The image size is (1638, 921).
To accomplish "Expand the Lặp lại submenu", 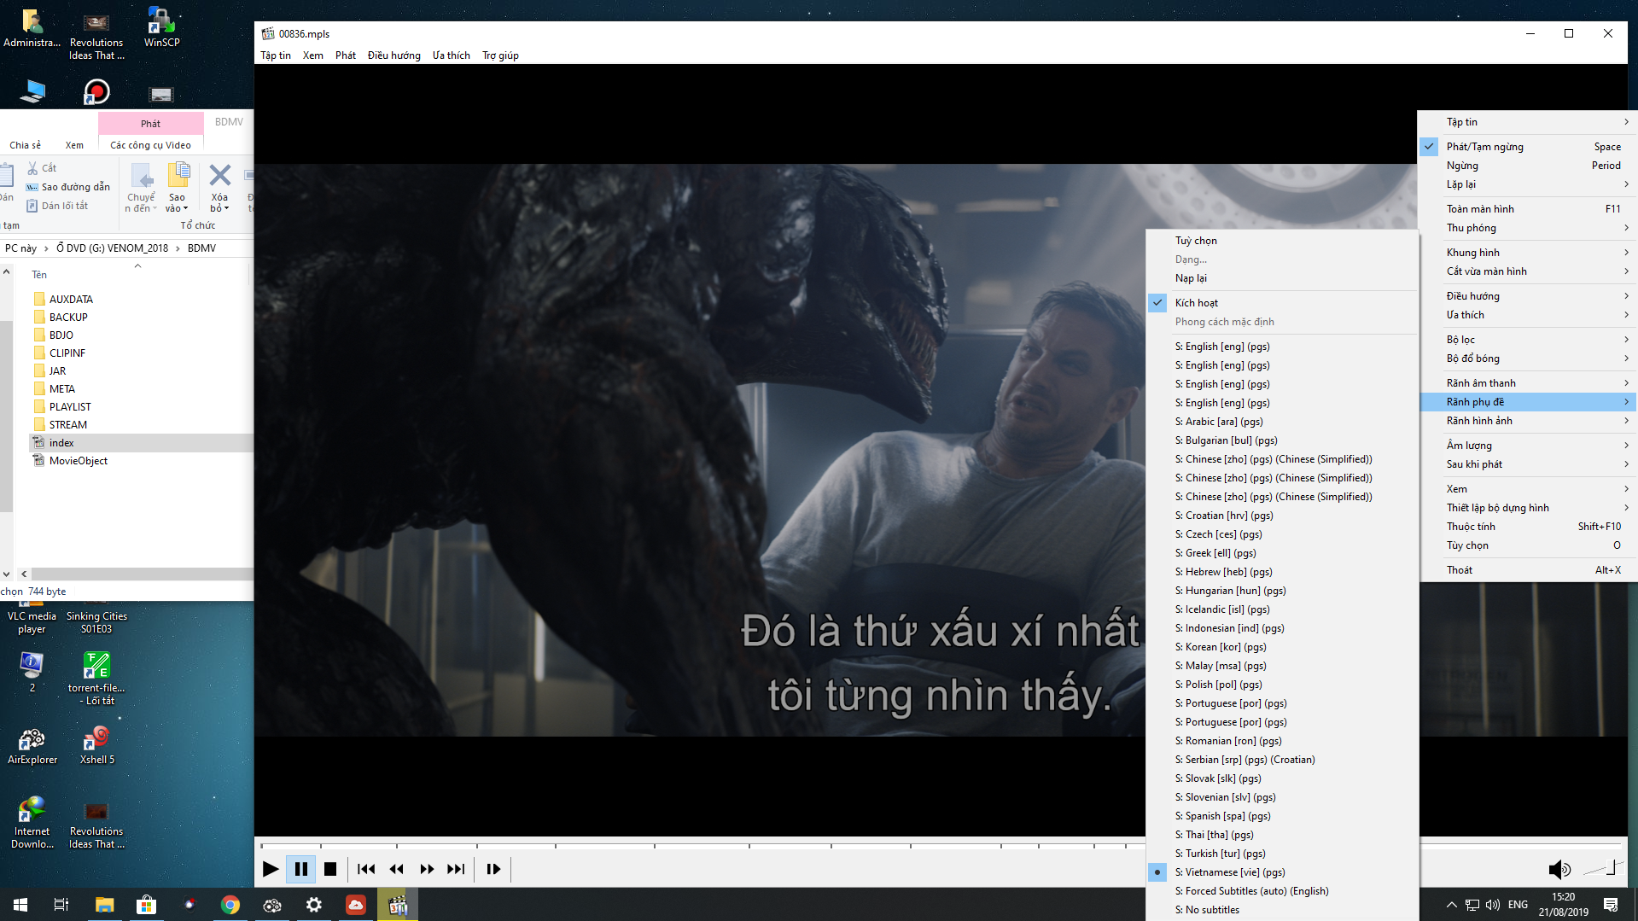I will 1528,184.
